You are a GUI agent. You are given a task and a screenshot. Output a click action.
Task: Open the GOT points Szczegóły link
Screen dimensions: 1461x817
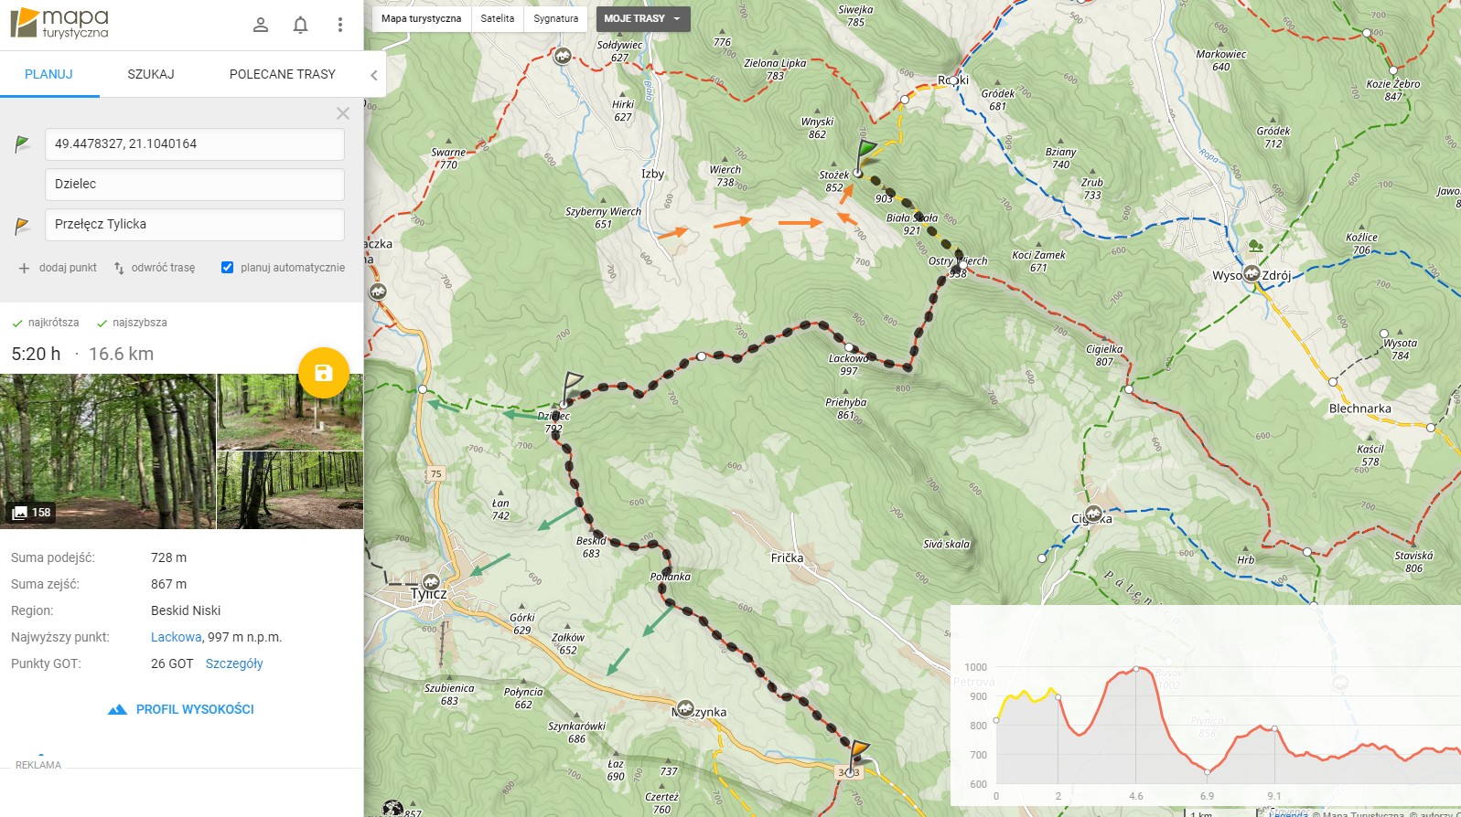tap(234, 663)
